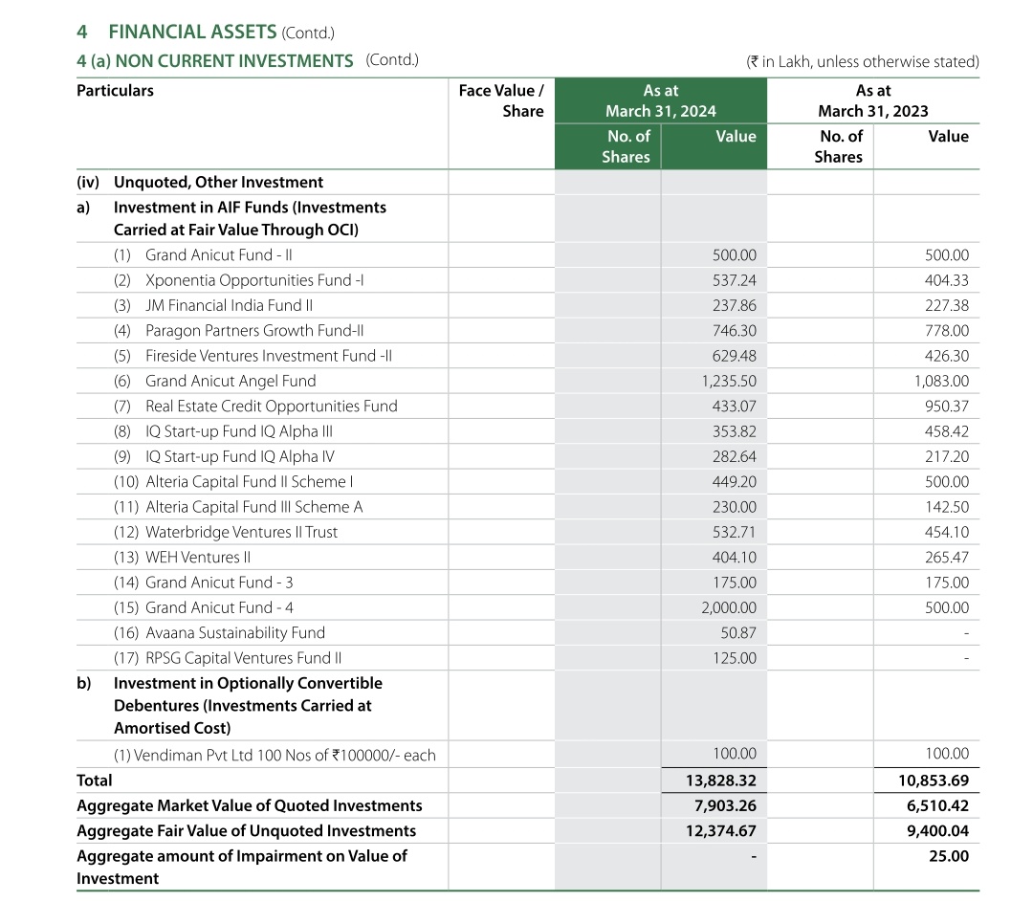This screenshot has width=1033, height=902.
Task: Select the value 537.24
Action: 734,280
